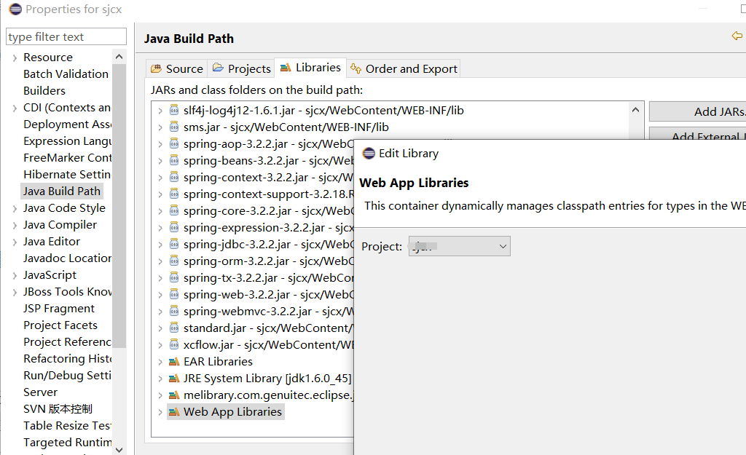Select Project Facets in sidebar
The image size is (746, 455).
click(x=60, y=325)
